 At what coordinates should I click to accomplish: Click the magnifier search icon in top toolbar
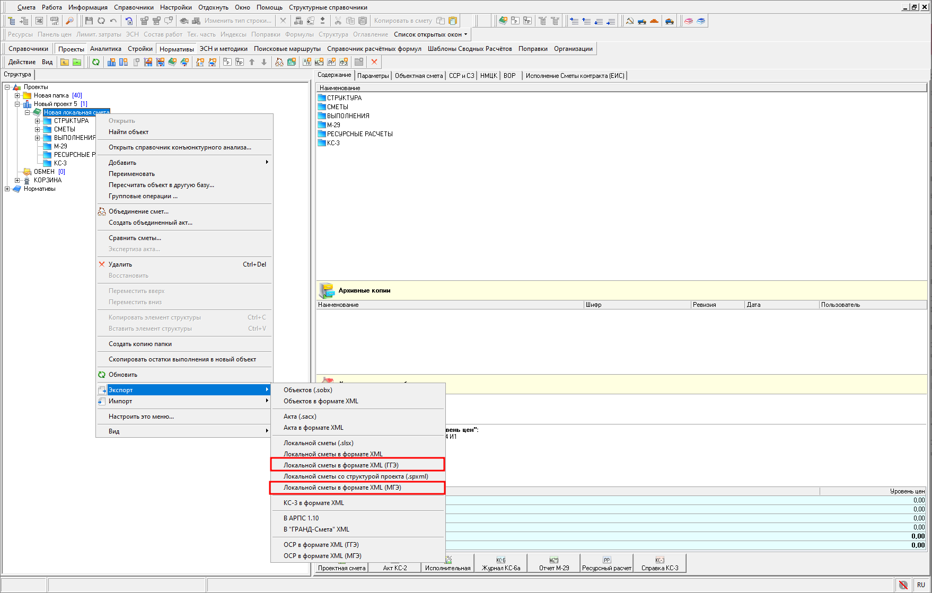pyautogui.click(x=69, y=21)
